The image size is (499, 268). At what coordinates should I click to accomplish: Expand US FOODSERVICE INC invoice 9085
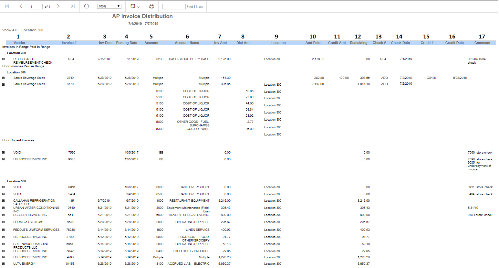(x=3, y=159)
